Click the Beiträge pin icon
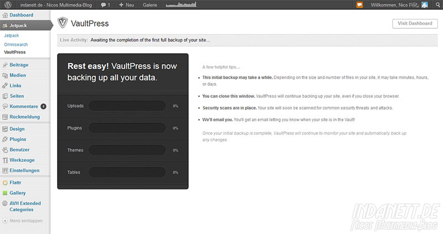This screenshot has height=234, width=443. (5, 65)
